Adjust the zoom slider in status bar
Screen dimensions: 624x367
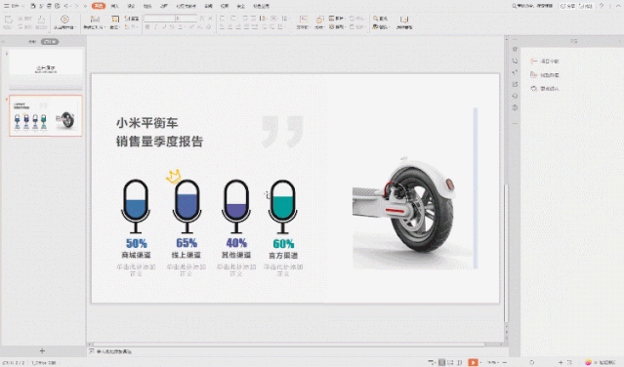pos(532,363)
